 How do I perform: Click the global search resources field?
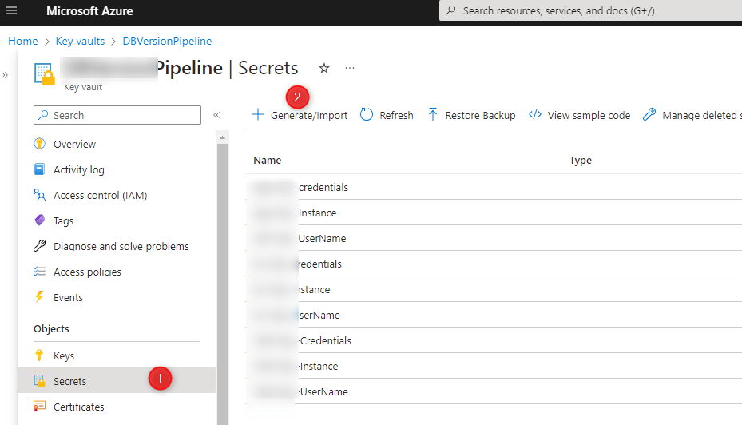(x=590, y=10)
